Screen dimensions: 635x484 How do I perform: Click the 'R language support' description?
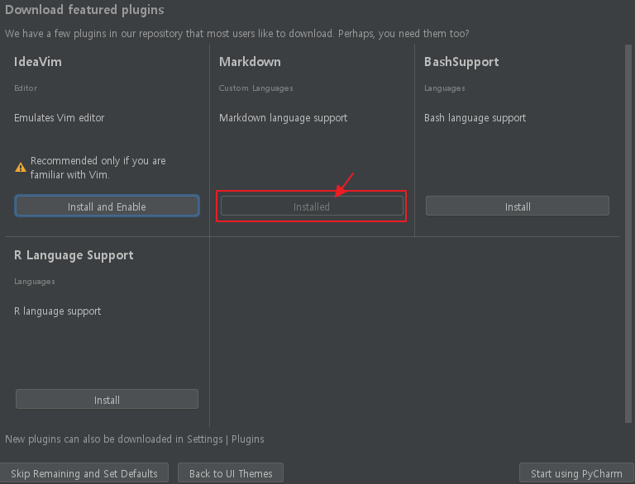tap(58, 311)
